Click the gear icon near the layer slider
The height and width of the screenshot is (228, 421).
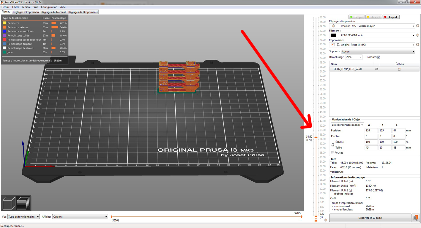[x=326, y=220]
